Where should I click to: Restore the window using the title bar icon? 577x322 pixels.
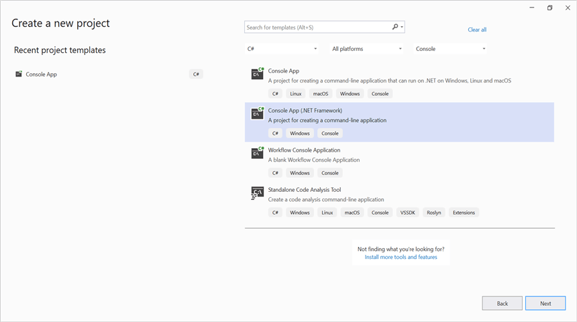(x=549, y=8)
